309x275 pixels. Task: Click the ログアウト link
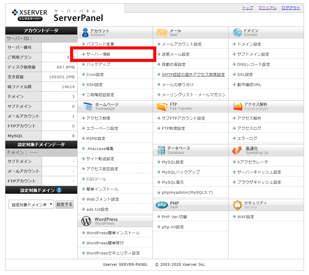pyautogui.click(x=291, y=8)
